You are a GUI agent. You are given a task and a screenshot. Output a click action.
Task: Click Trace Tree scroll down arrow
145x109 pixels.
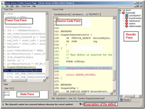(x=47, y=77)
